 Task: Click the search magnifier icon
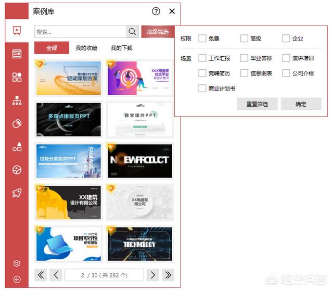[x=132, y=32]
